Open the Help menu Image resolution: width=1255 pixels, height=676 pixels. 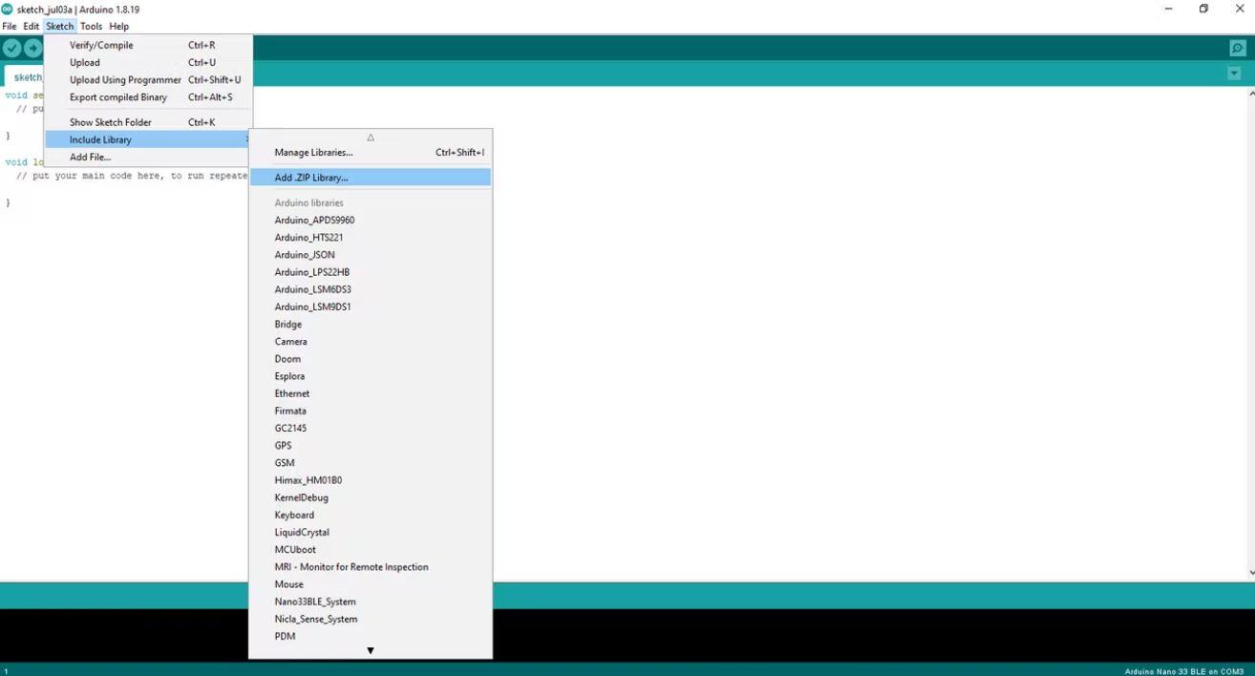click(118, 26)
